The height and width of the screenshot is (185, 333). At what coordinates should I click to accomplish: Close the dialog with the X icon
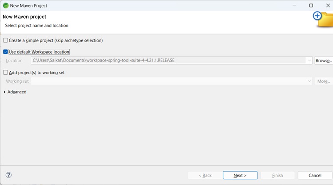326,5
